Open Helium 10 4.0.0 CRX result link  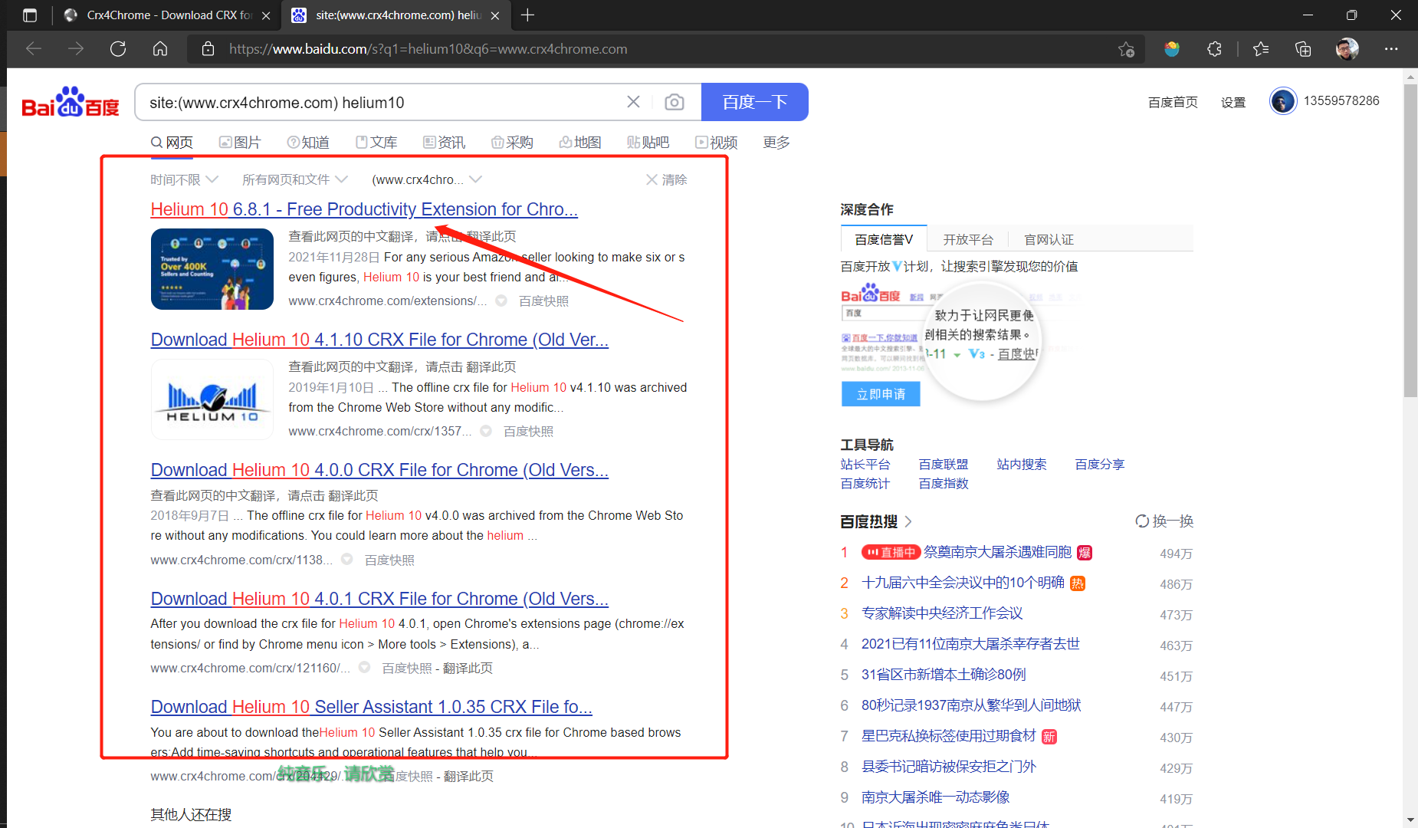(x=379, y=470)
